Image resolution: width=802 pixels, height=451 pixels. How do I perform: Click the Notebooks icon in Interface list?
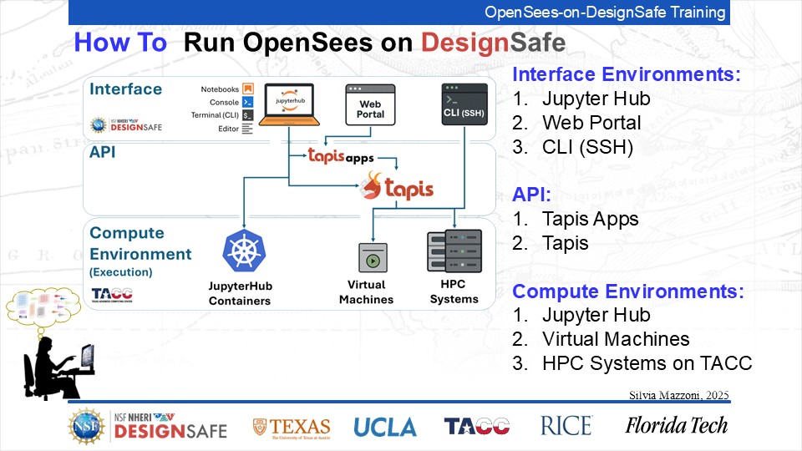click(x=247, y=89)
